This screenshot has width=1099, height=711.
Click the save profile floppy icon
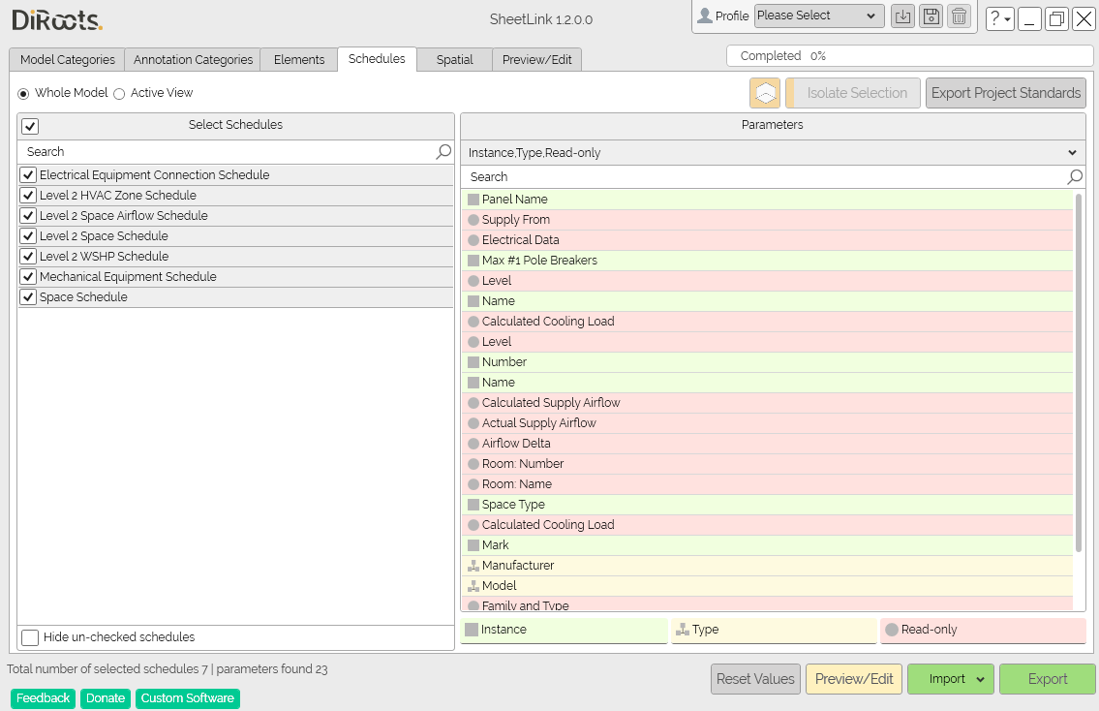931,16
